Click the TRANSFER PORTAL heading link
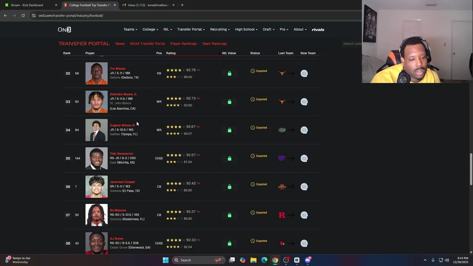 (x=84, y=44)
